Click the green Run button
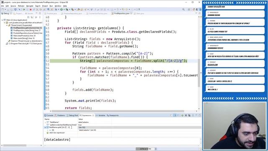 pyautogui.click(x=62, y=9)
